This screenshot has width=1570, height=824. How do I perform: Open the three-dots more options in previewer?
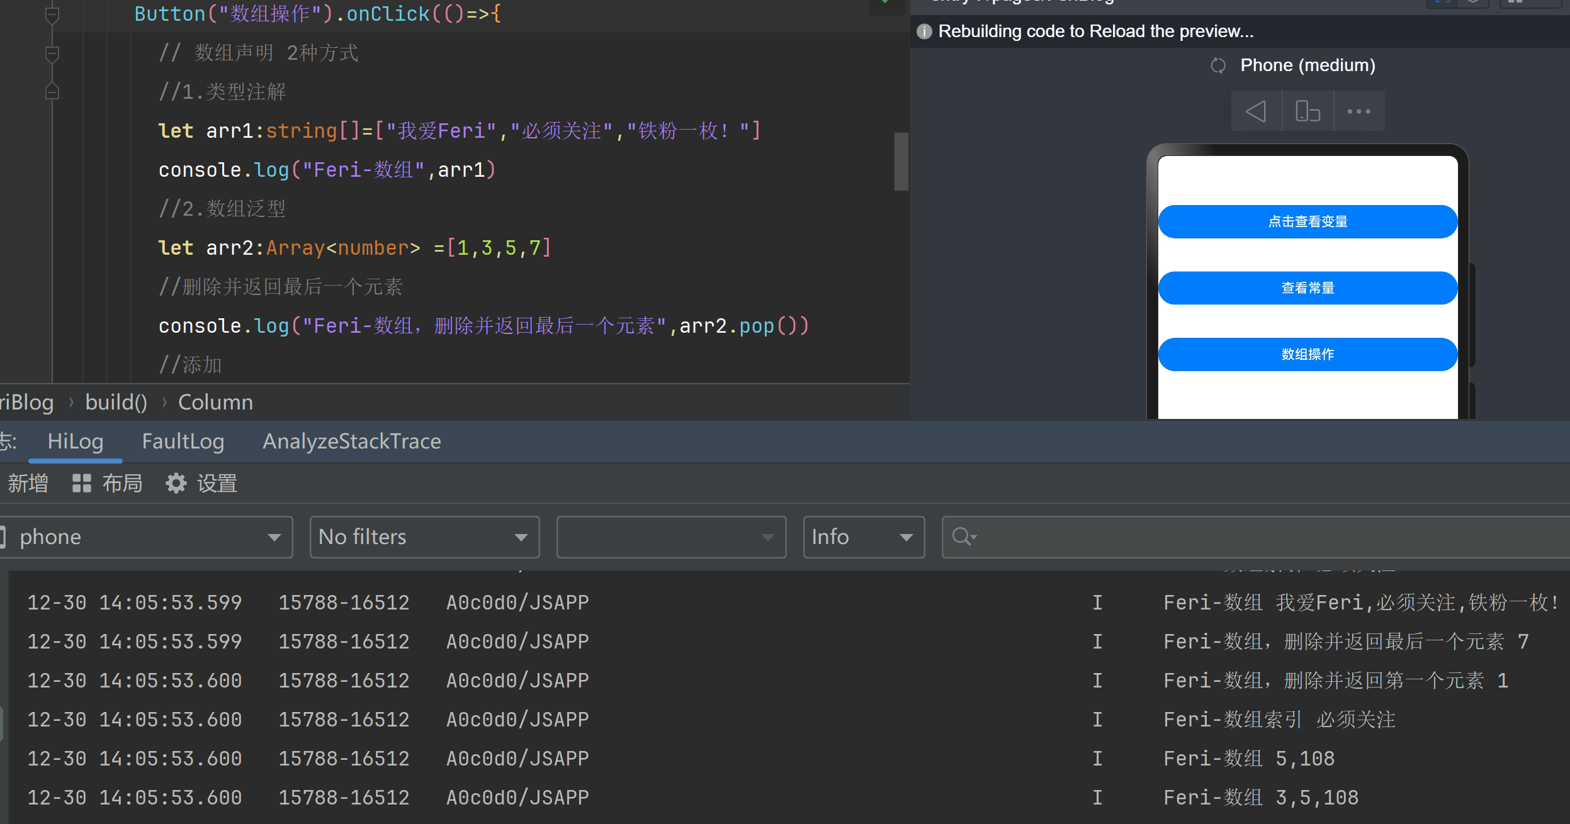pyautogui.click(x=1358, y=111)
